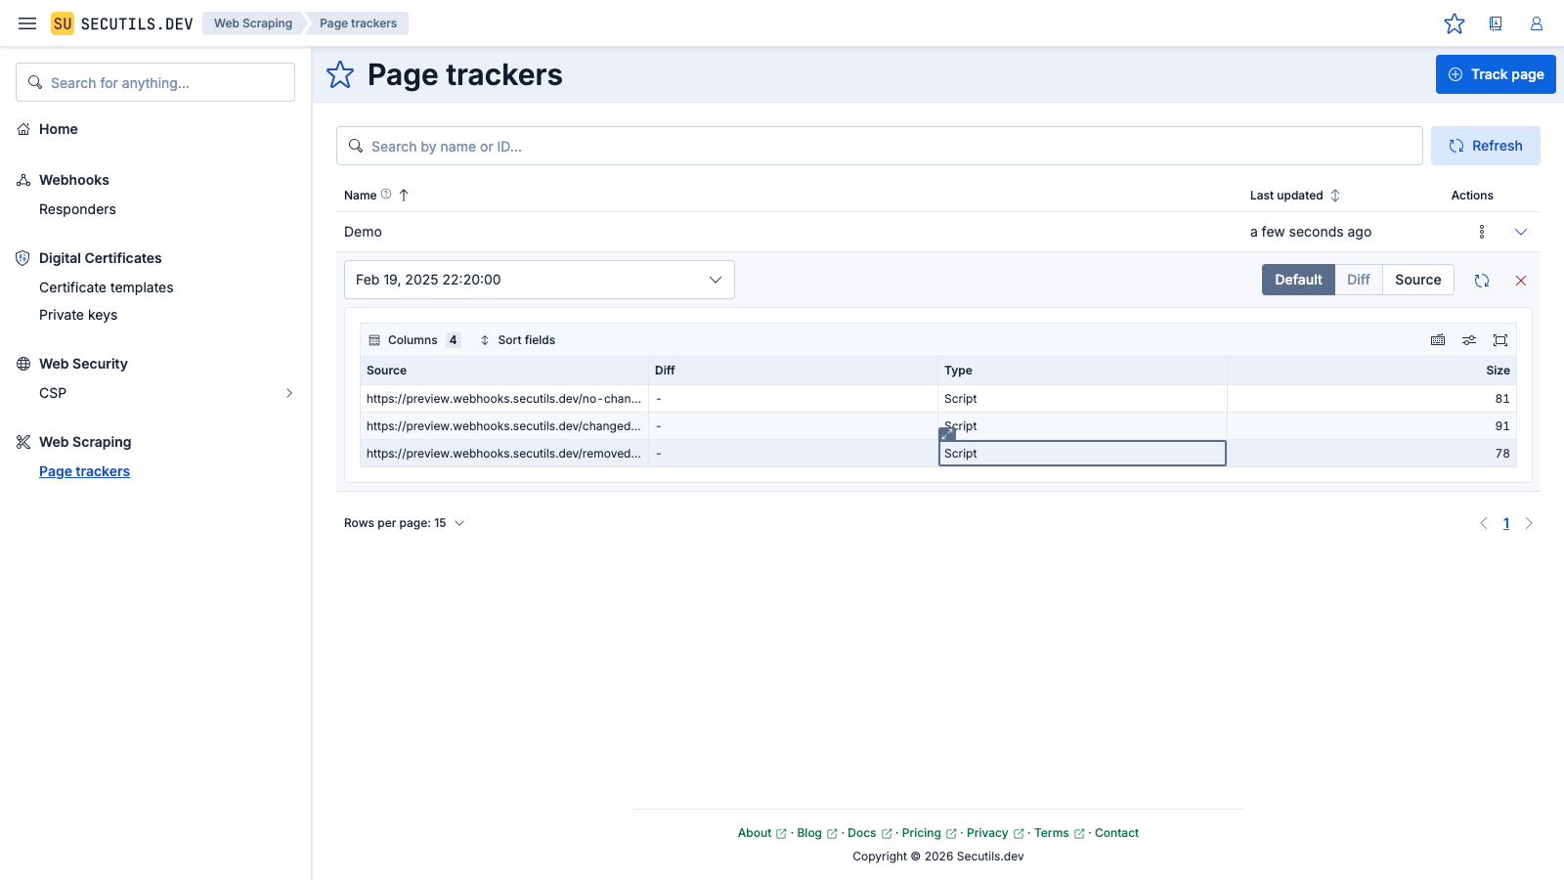The height and width of the screenshot is (880, 1564).
Task: Open the Pricing link in the footer
Action: [x=923, y=832]
